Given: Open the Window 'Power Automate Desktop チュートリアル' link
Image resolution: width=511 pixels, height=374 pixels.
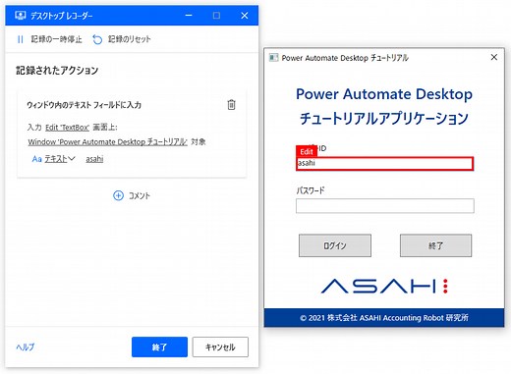Looking at the screenshot, I should (107, 142).
